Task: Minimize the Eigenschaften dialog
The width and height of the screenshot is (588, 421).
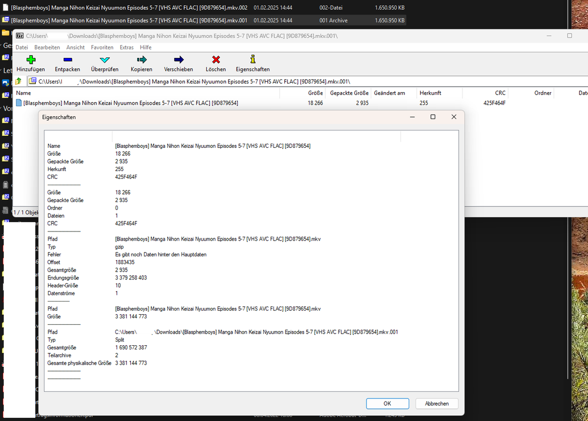Action: pyautogui.click(x=412, y=117)
